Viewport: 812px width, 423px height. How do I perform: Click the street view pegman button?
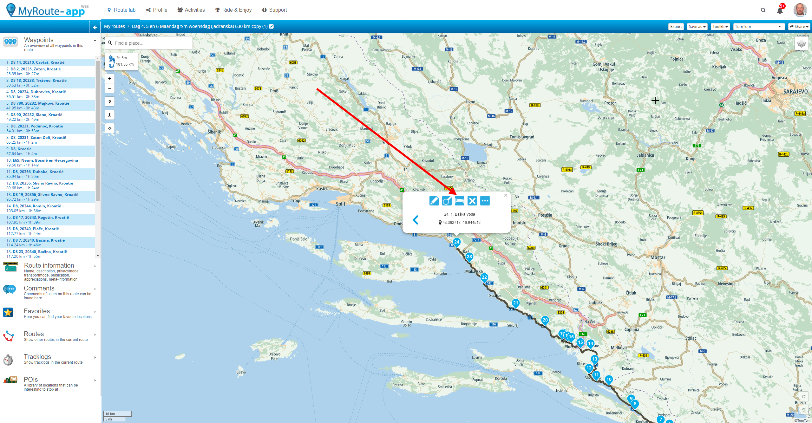110,115
